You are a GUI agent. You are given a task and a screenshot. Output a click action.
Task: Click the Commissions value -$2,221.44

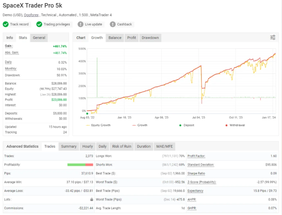tap(86, 208)
